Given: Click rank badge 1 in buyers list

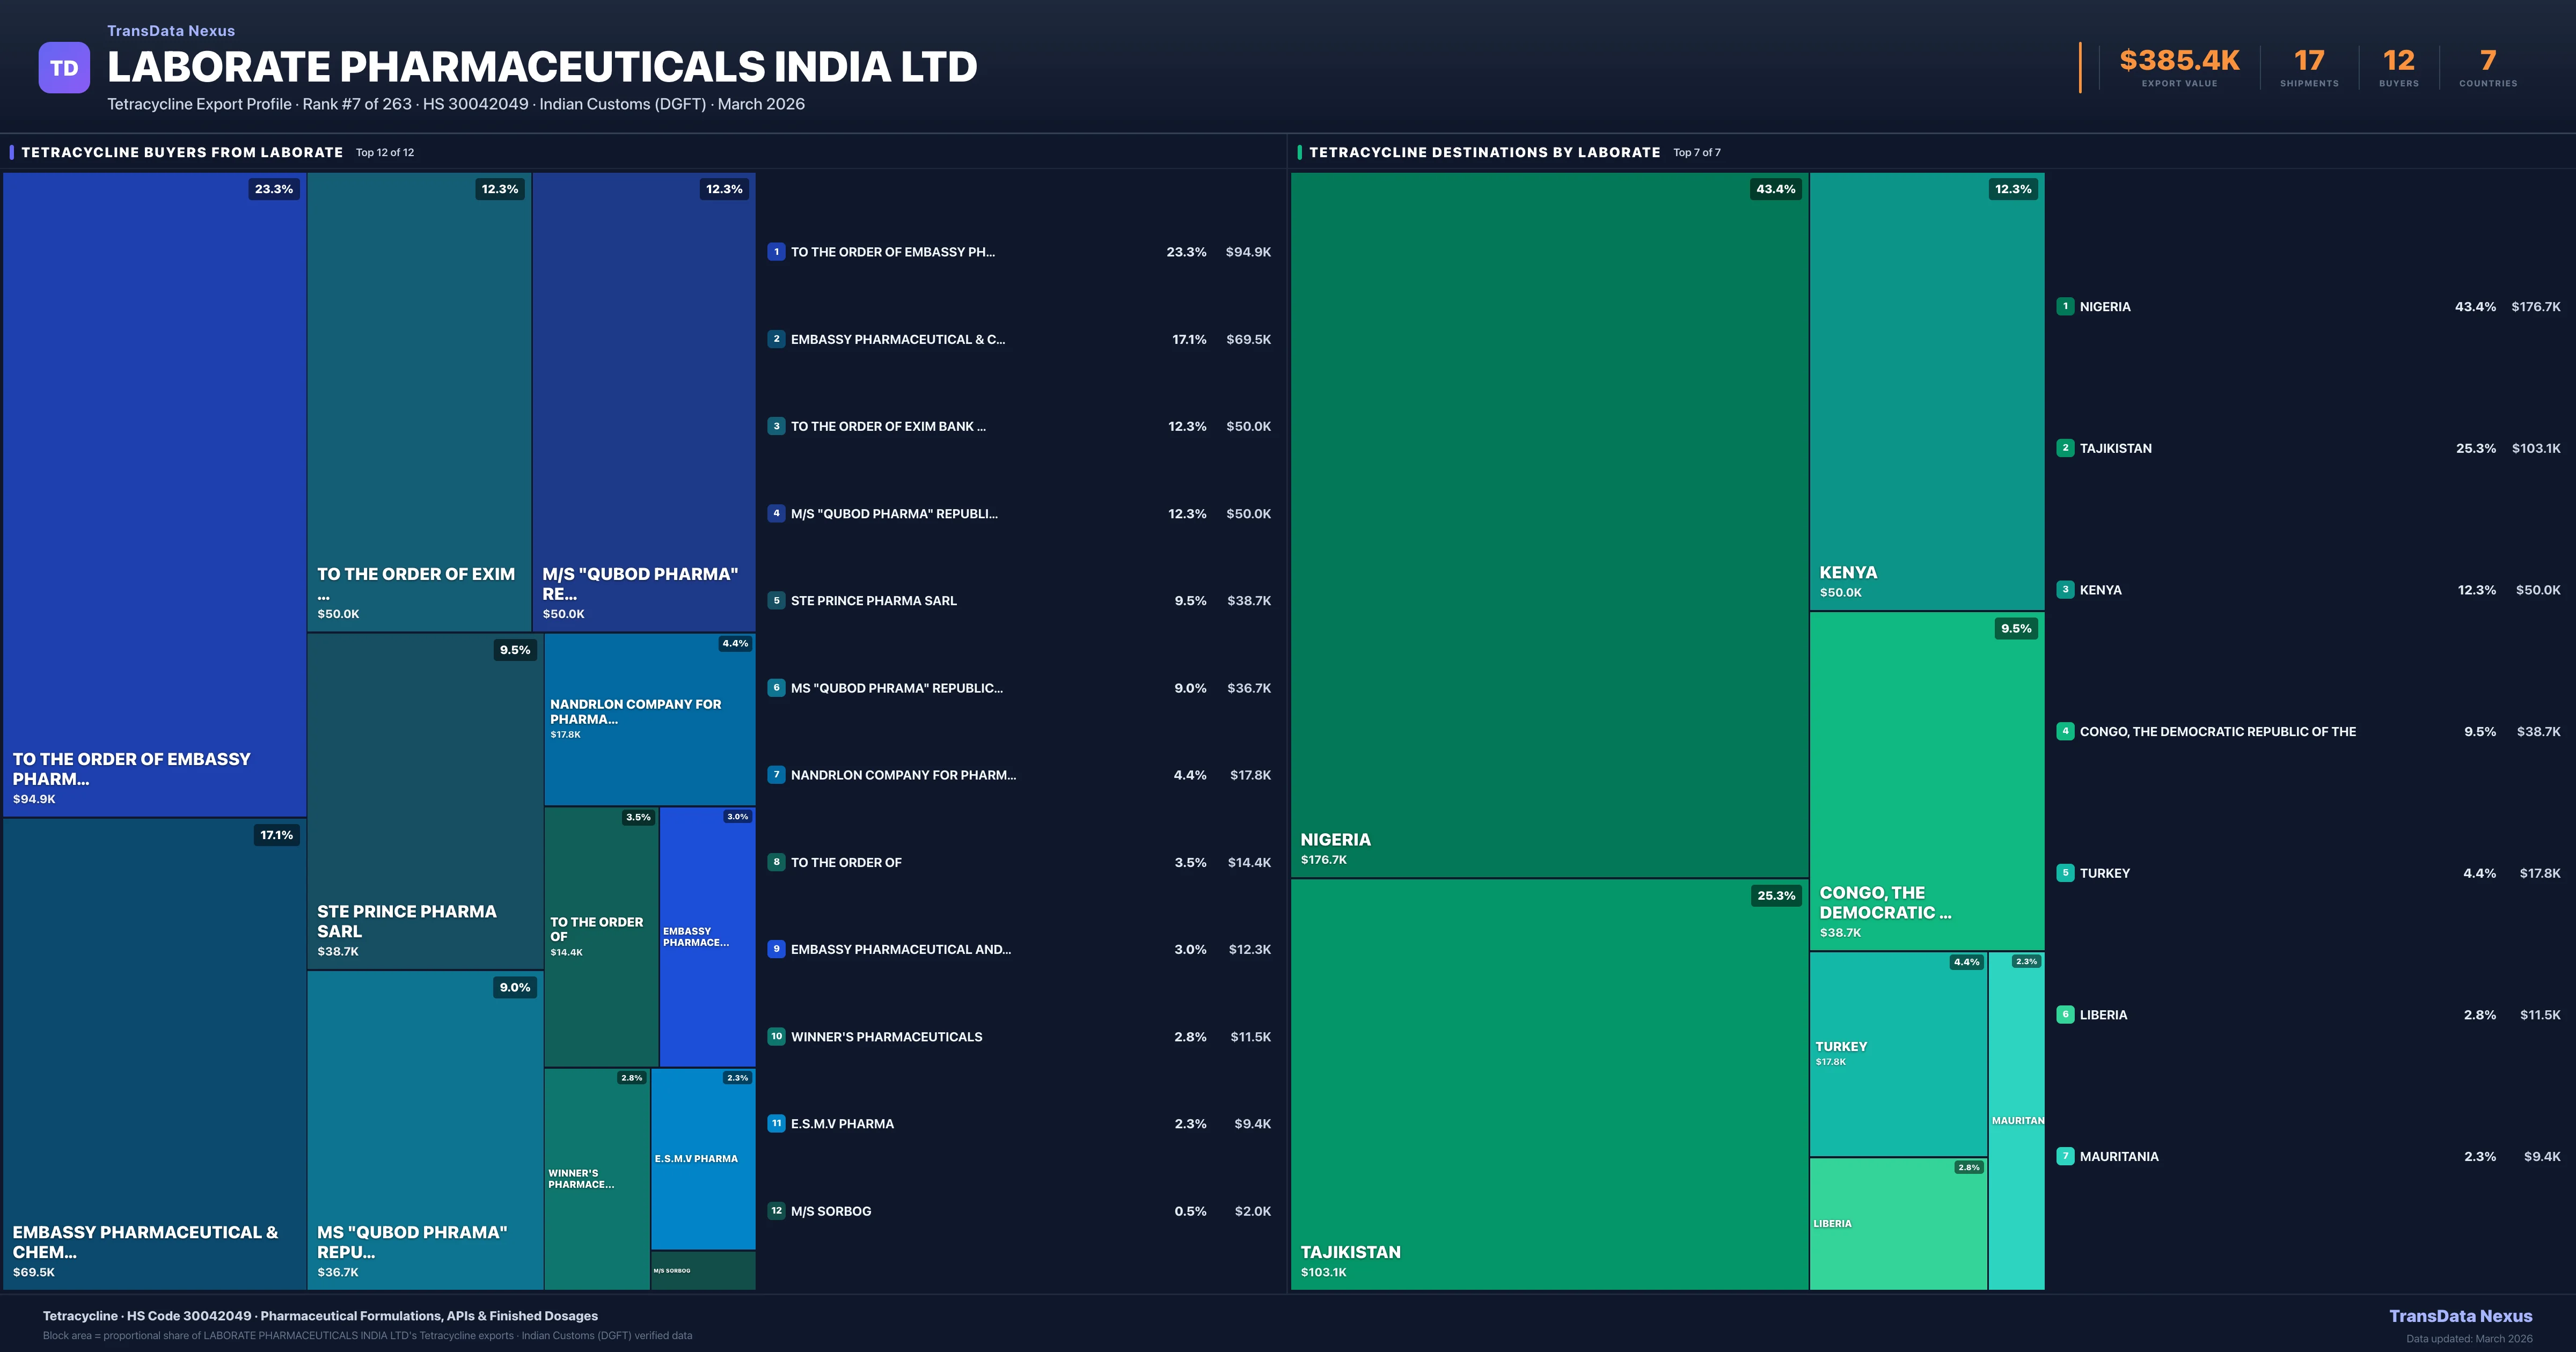Looking at the screenshot, I should [776, 252].
